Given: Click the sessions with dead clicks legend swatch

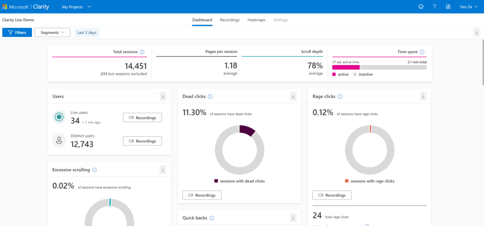Looking at the screenshot, I should point(216,181).
